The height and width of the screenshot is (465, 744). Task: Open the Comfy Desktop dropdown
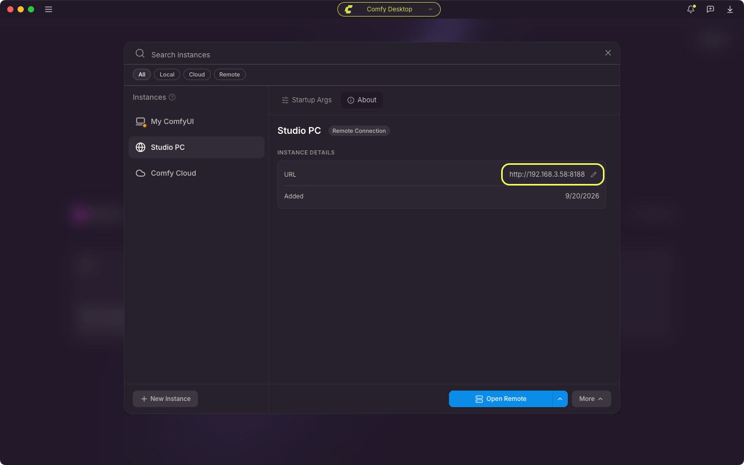click(389, 9)
